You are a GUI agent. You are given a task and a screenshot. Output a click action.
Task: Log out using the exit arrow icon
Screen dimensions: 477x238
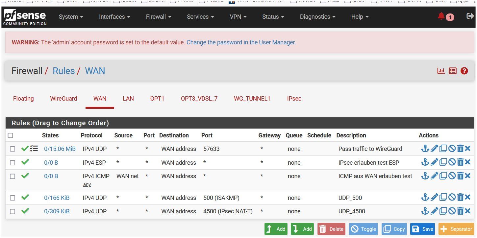[470, 16]
